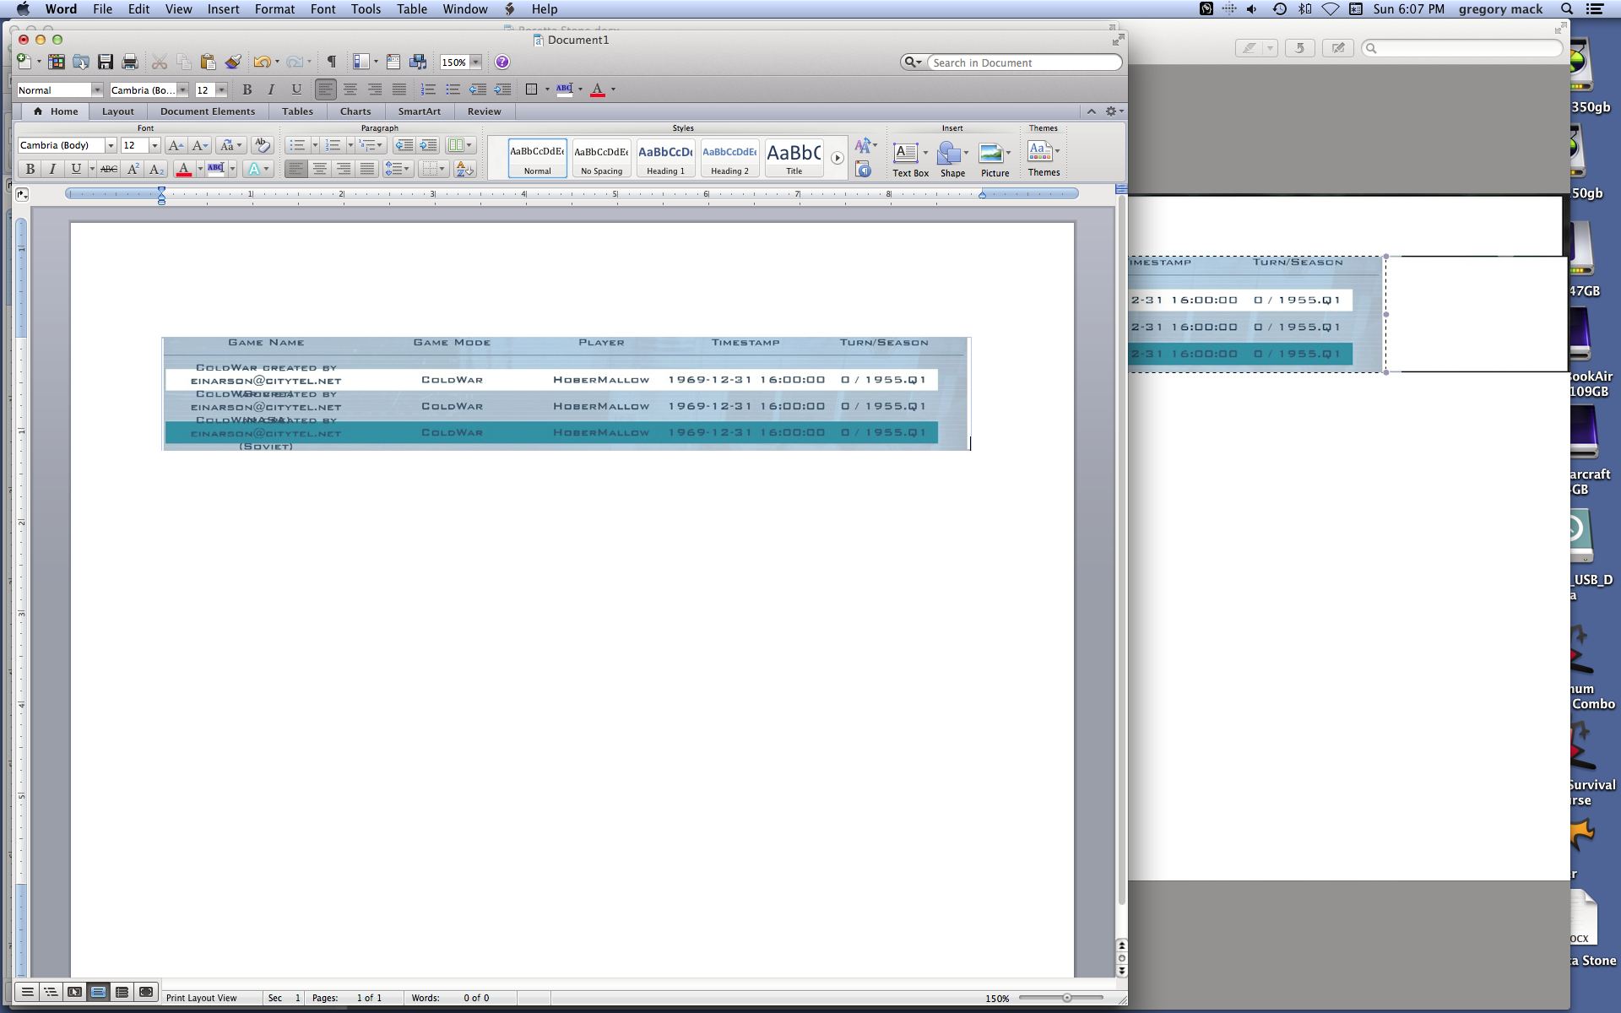Screen dimensions: 1621x1013
Task: Apply the Heading 1 style
Action: (665, 158)
